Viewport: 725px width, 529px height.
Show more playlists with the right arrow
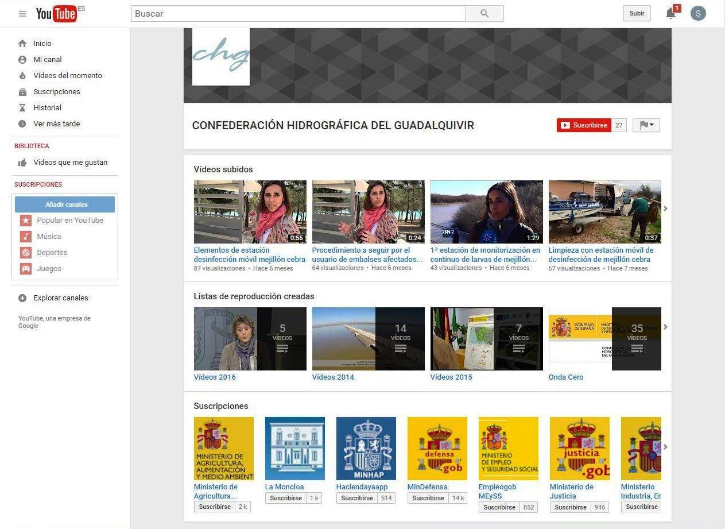[666, 327]
